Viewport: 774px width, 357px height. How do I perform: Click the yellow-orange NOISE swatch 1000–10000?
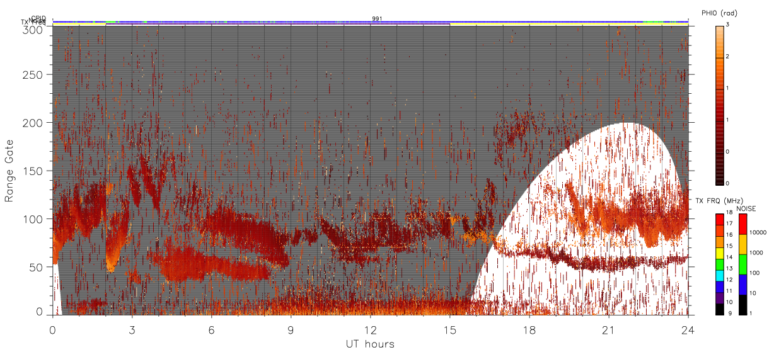coord(742,244)
